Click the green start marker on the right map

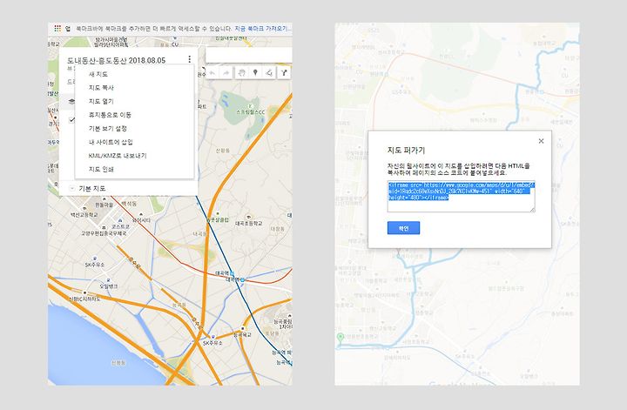point(340,338)
